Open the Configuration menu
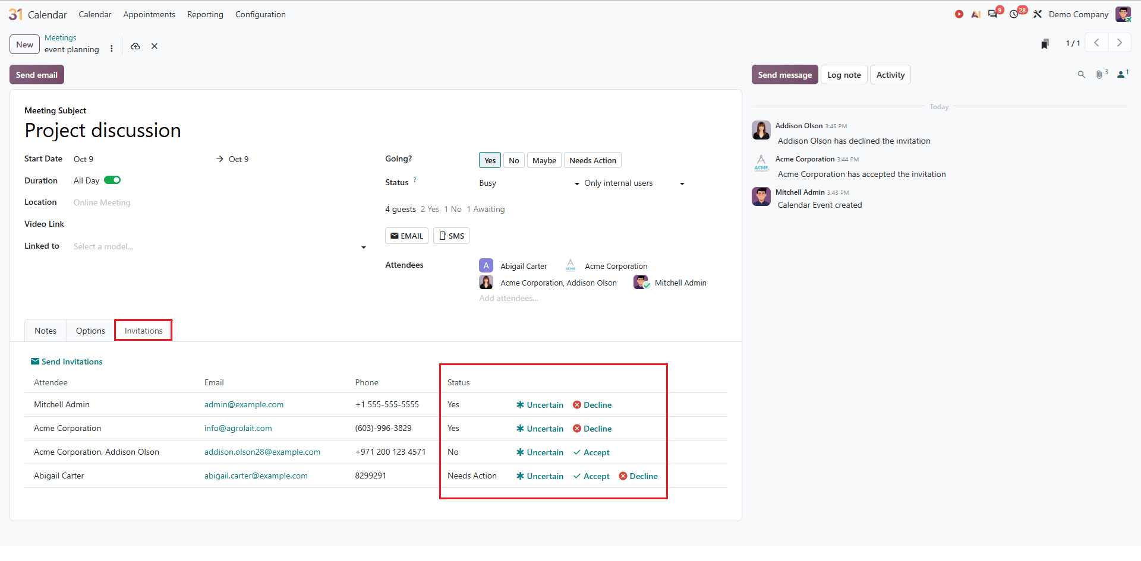The height and width of the screenshot is (561, 1141). pyautogui.click(x=260, y=14)
